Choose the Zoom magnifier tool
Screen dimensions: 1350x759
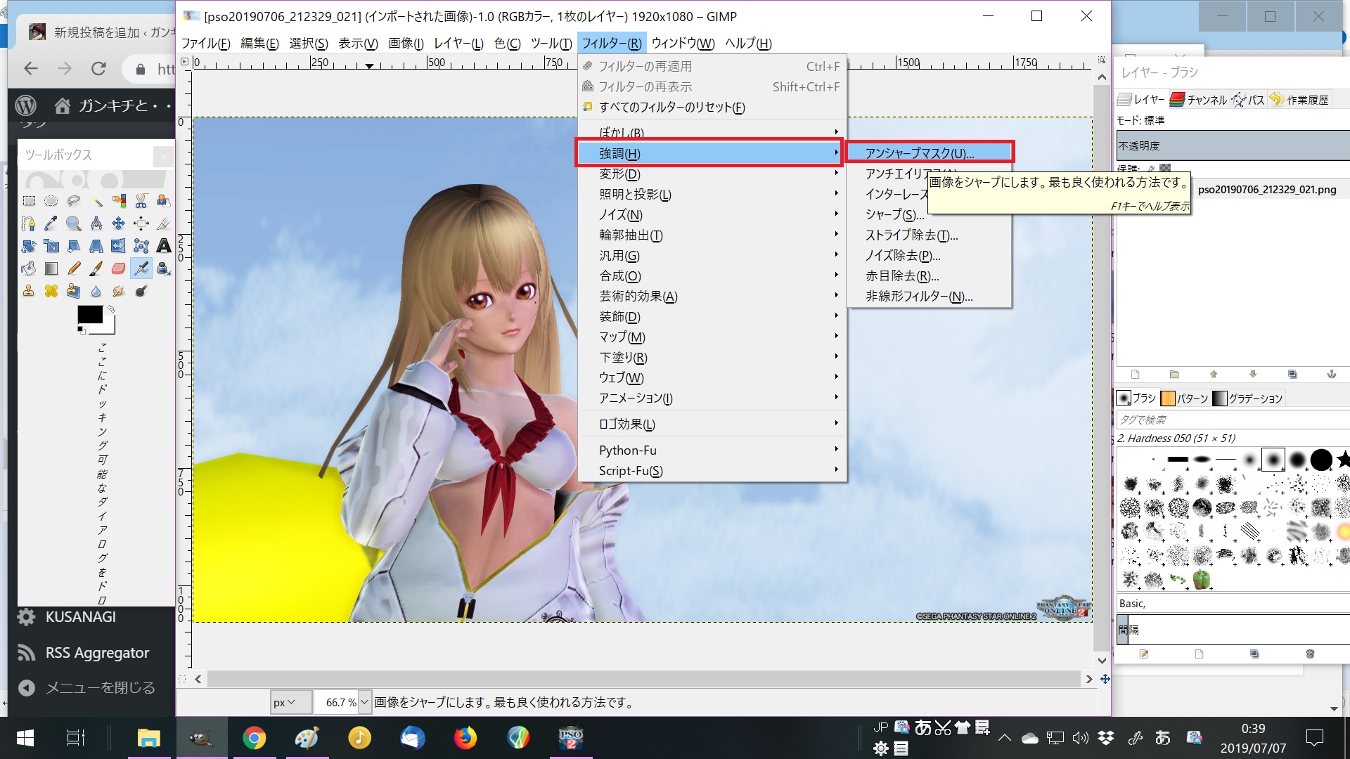coord(73,223)
